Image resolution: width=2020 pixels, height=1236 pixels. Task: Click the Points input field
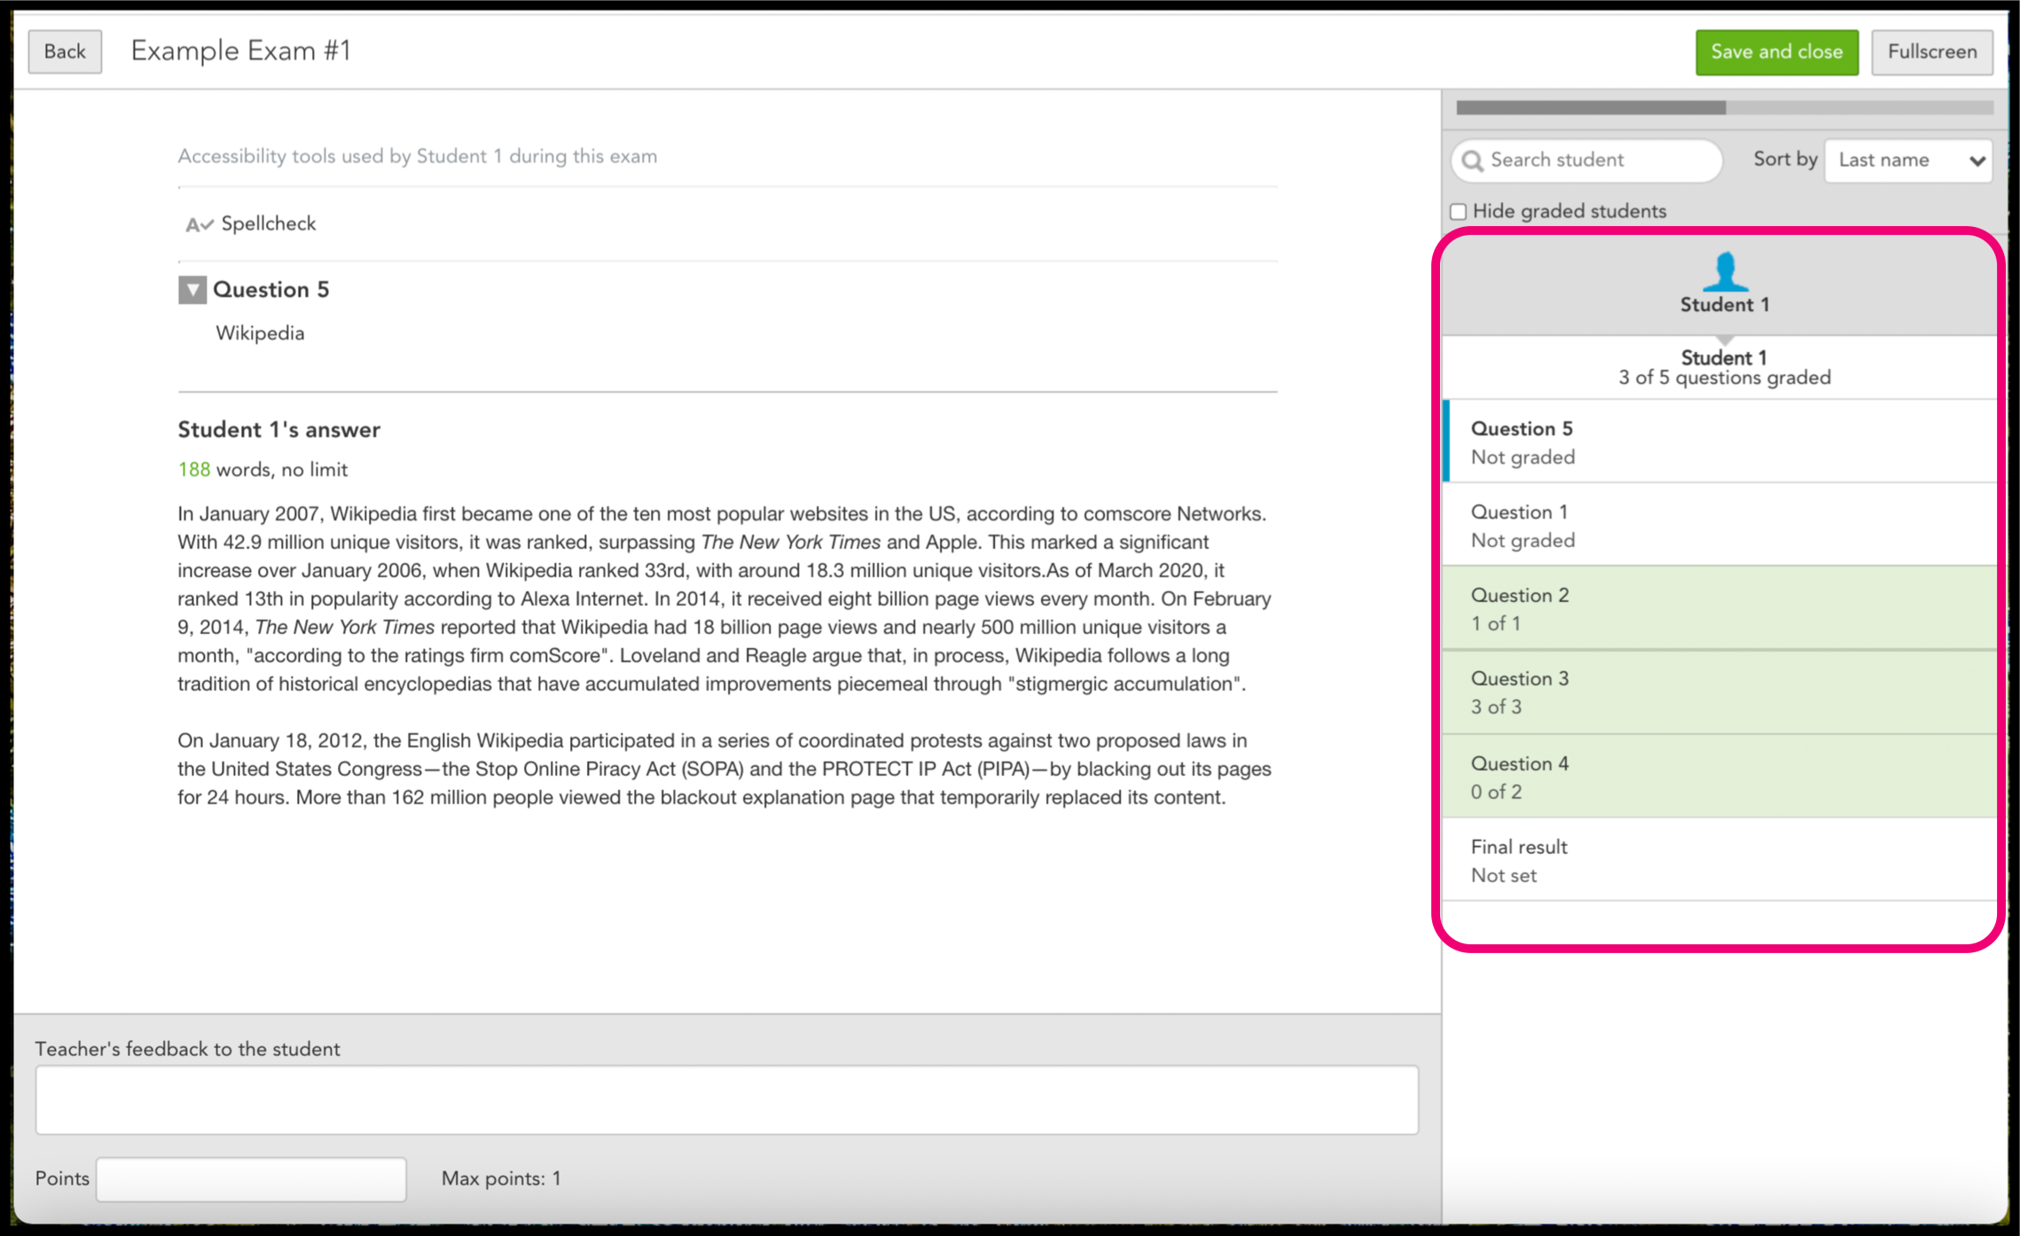click(251, 1179)
